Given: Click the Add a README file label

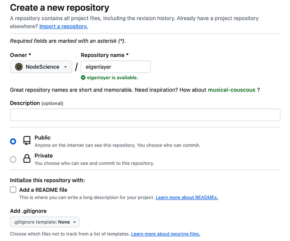Looking at the screenshot, I should coord(43,190).
